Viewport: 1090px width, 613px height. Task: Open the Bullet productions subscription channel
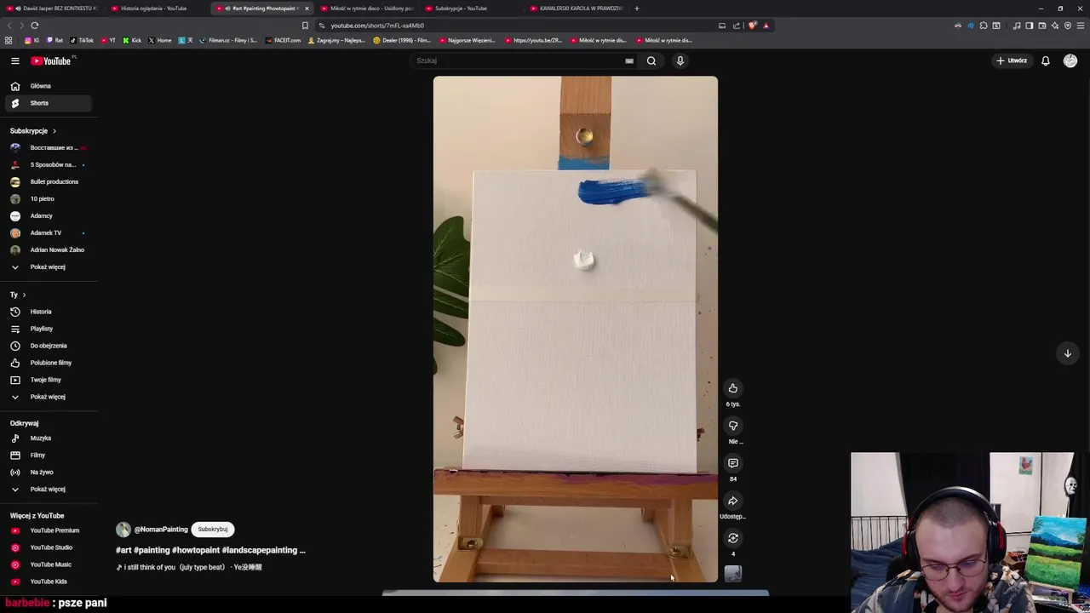pos(48,181)
